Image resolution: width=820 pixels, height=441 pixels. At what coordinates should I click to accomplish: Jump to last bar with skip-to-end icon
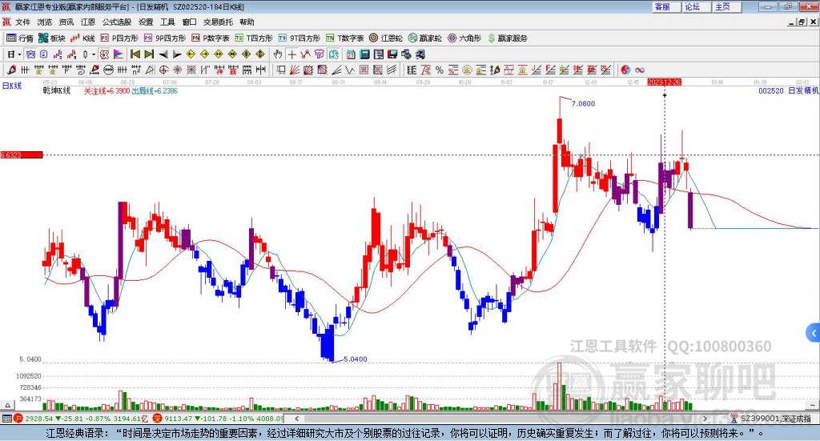(149, 54)
